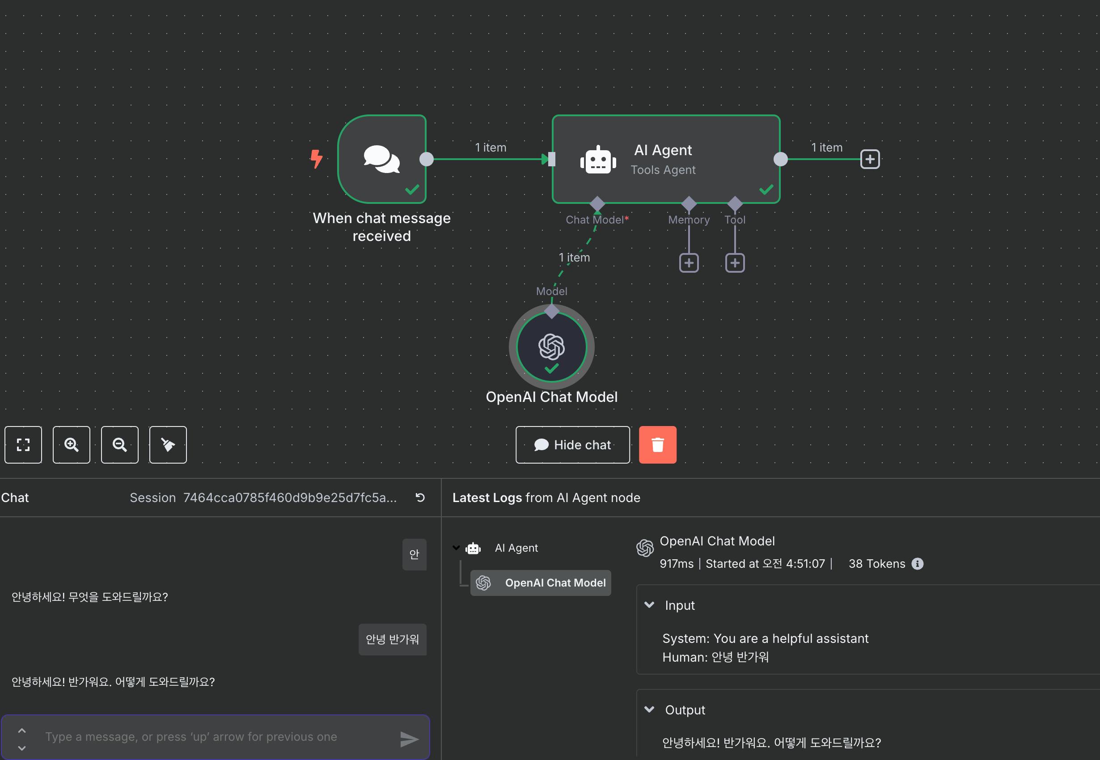
Task: Collapse the AI Agent log tree
Action: (456, 548)
